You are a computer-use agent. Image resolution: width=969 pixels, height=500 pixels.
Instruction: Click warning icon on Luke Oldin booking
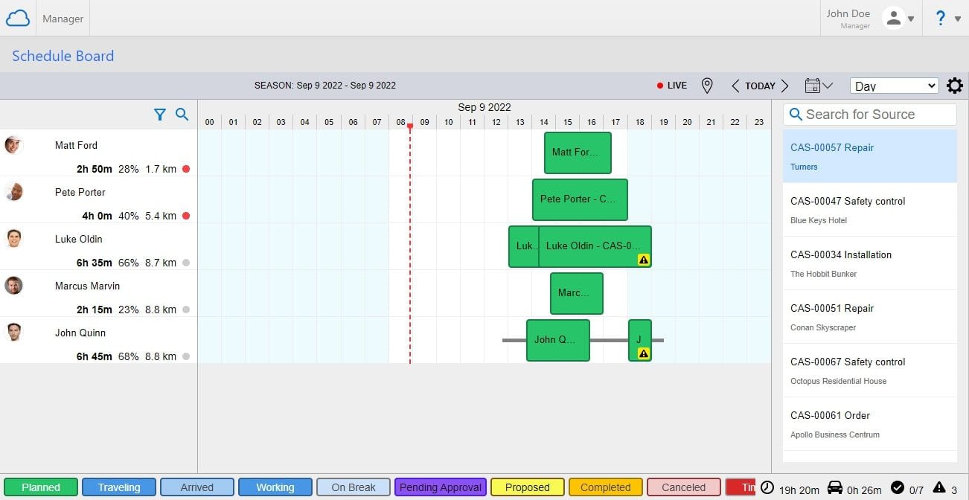tap(644, 260)
